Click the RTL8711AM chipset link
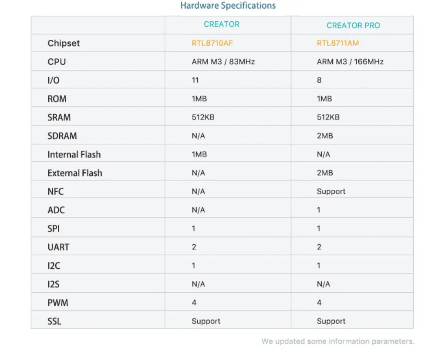 pos(338,43)
